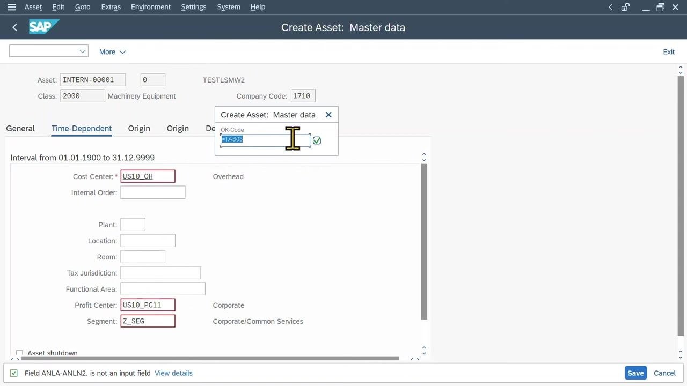687x386 pixels.
Task: Click the Cost Center field
Action: pos(148,176)
